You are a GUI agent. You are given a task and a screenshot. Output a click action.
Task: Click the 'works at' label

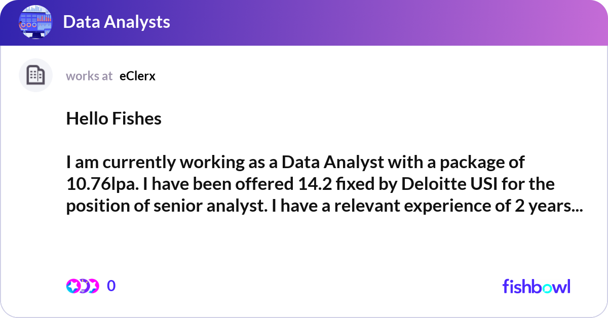89,76
